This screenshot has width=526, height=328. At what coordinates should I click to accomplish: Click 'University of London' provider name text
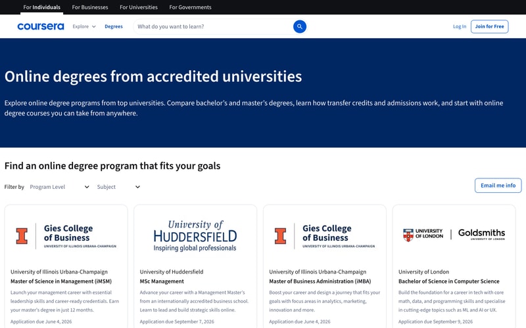click(423, 272)
